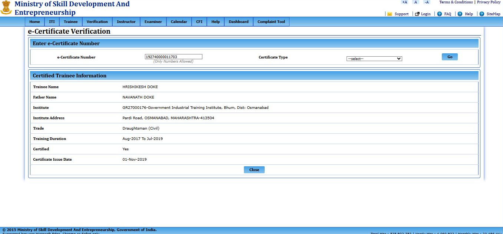Click the Close button below trainee details
This screenshot has width=503, height=234.
point(254,170)
